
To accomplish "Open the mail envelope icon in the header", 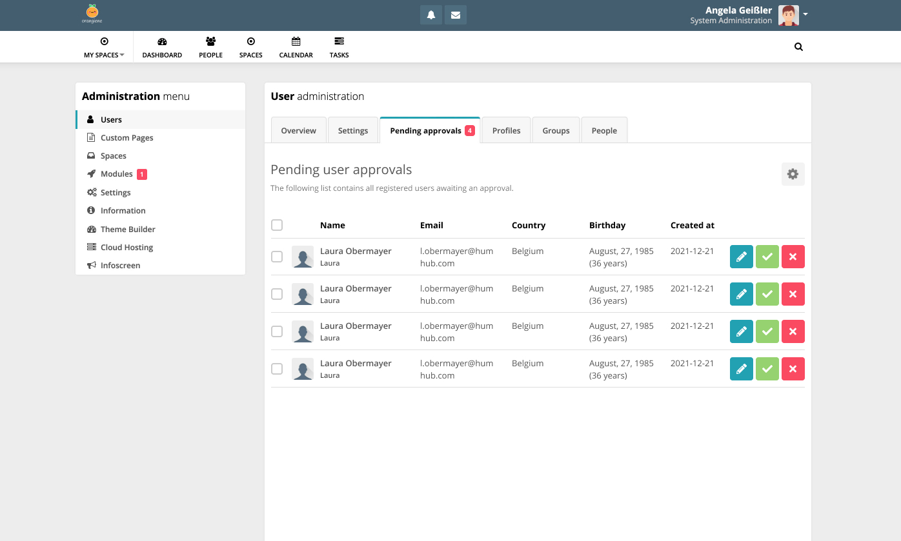I will point(455,14).
